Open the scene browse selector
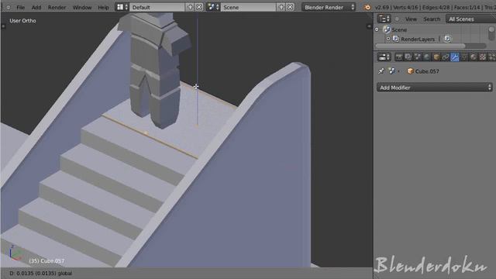This screenshot has height=279, width=496. (x=213, y=7)
